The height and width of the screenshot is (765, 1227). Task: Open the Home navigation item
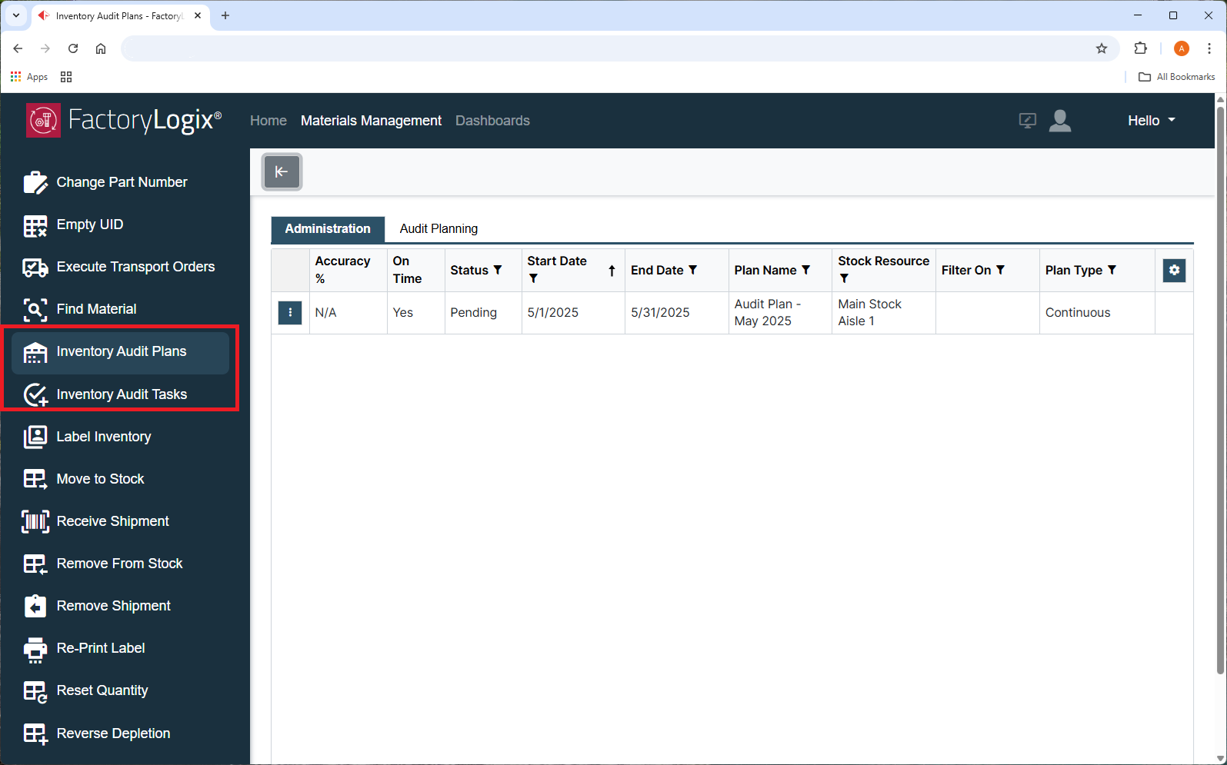(x=268, y=121)
